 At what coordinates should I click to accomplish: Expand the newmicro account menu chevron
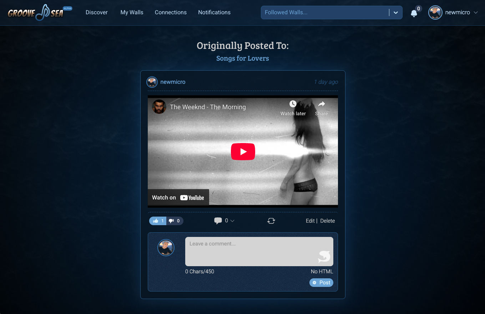475,12
